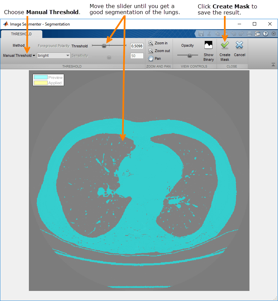Maximize the Image Segmenter window
The height and width of the screenshot is (301, 278).
254,24
